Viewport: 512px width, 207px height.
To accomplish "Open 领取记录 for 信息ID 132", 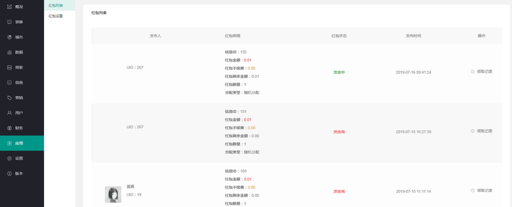I will pyautogui.click(x=485, y=72).
